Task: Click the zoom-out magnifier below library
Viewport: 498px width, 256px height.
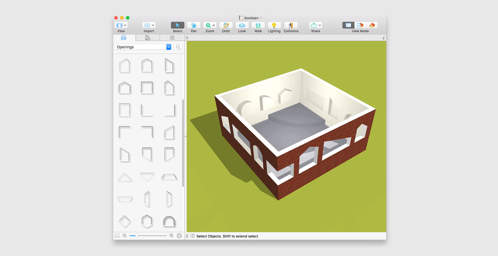Action: tap(125, 236)
